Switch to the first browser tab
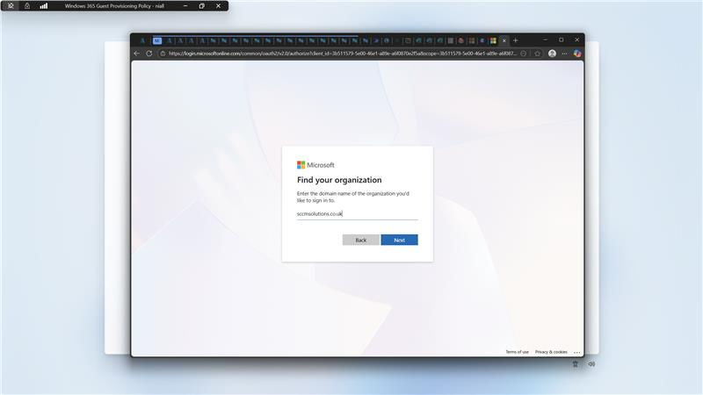The width and height of the screenshot is (703, 395). (x=141, y=40)
